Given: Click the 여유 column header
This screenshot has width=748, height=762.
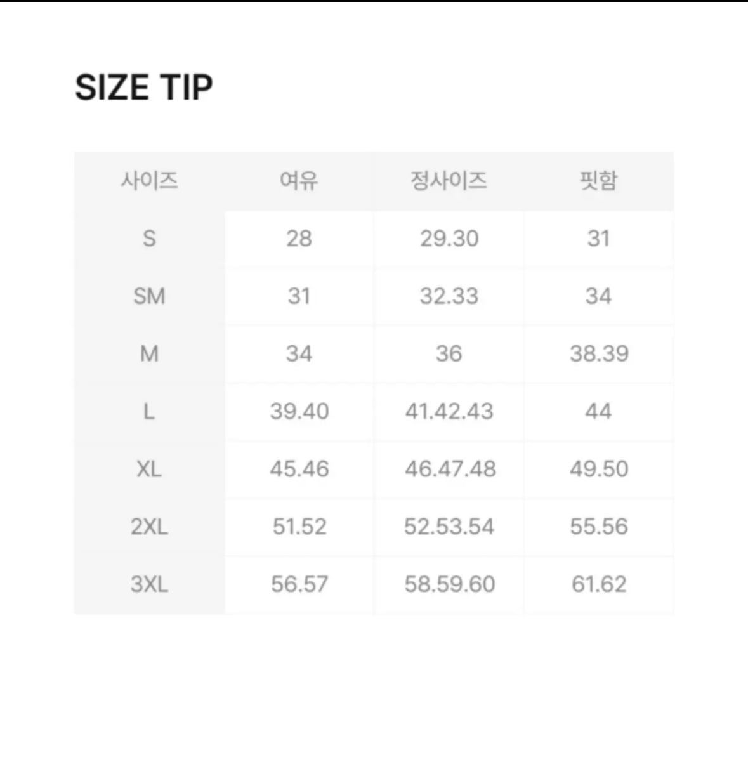Looking at the screenshot, I should point(299,181).
